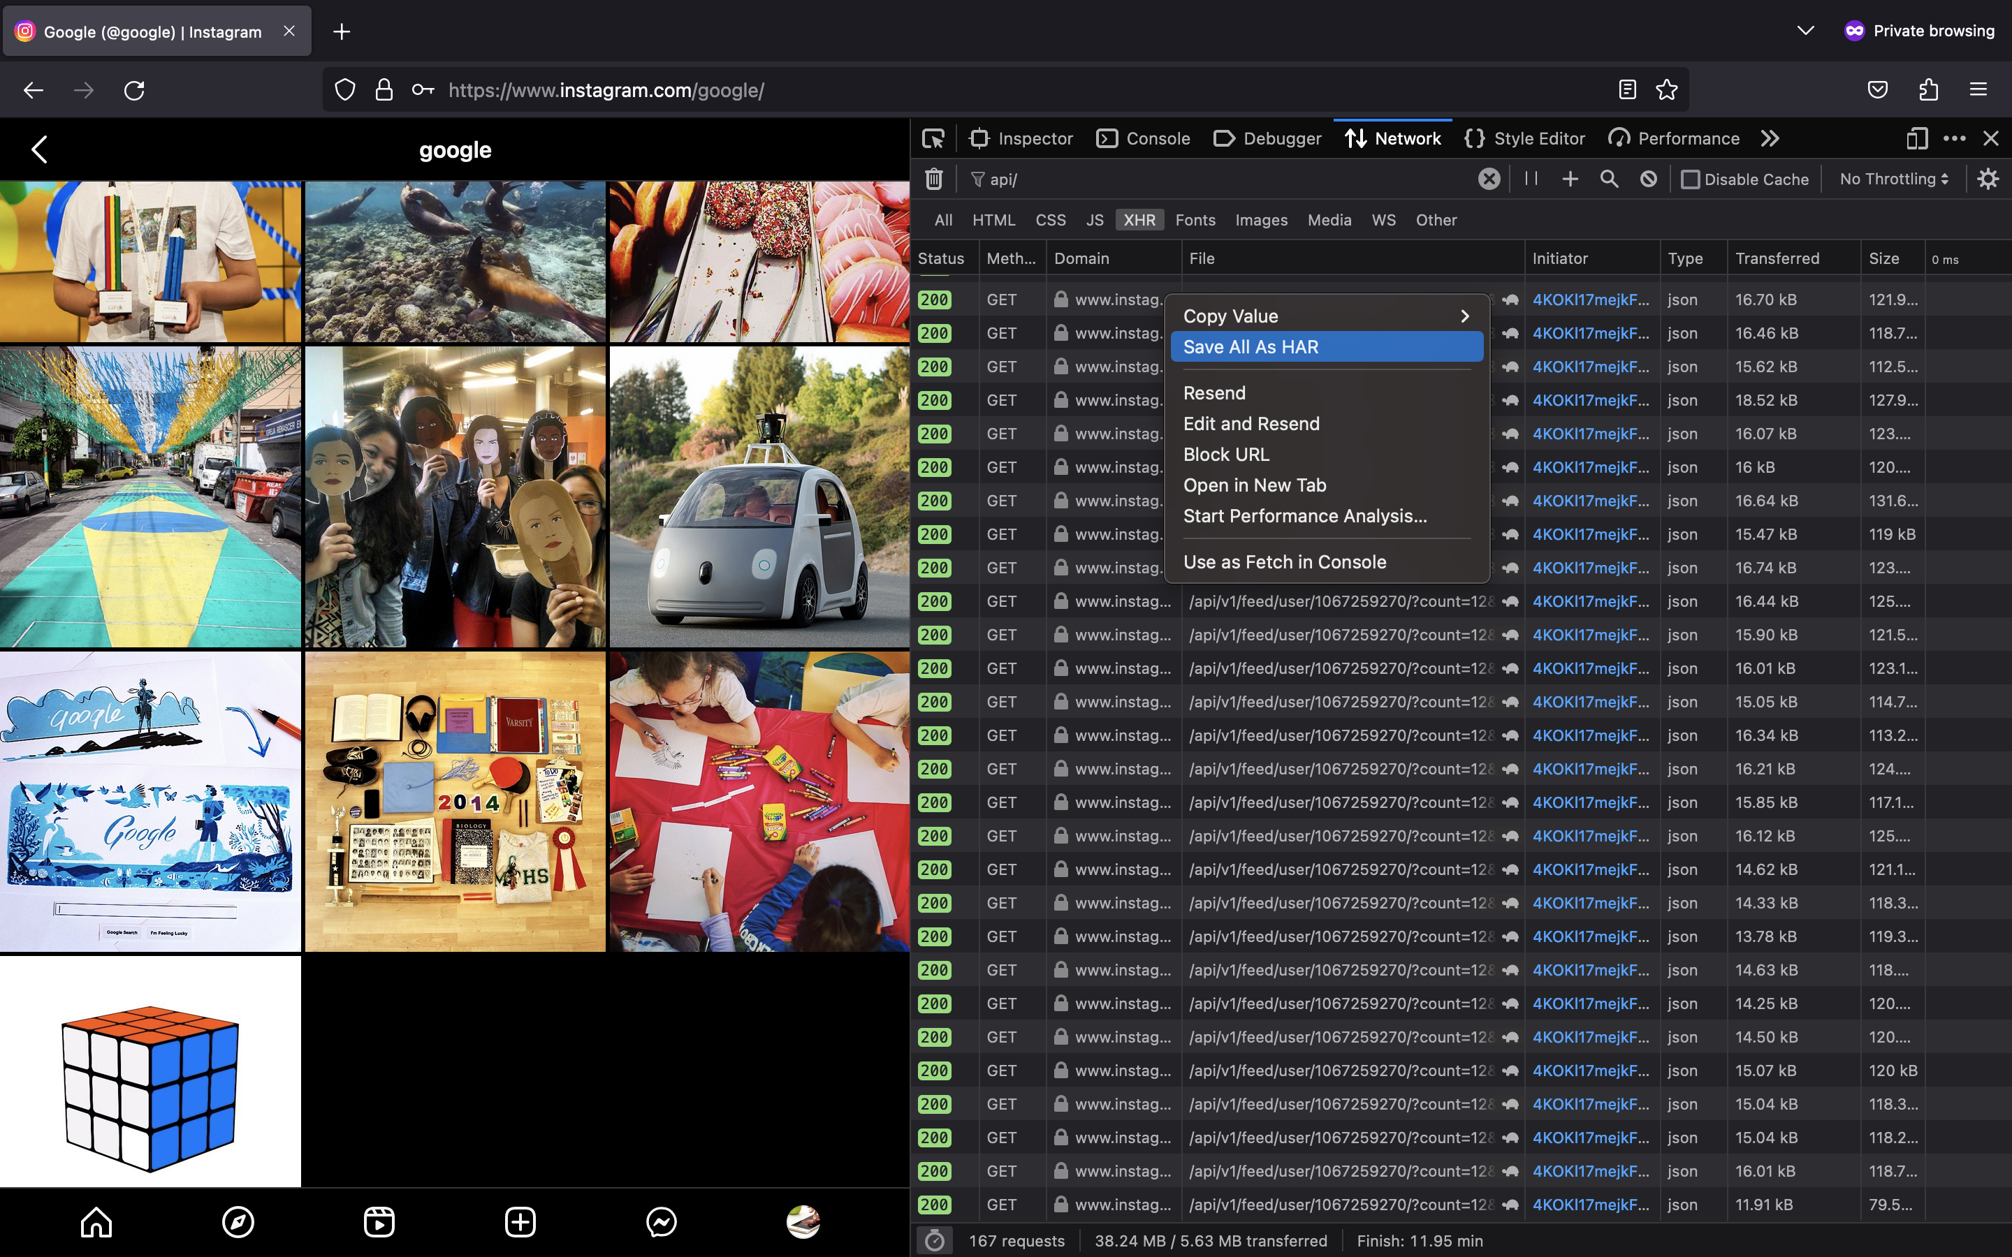The width and height of the screenshot is (2012, 1257).
Task: Filter requests by All
Action: point(943,220)
